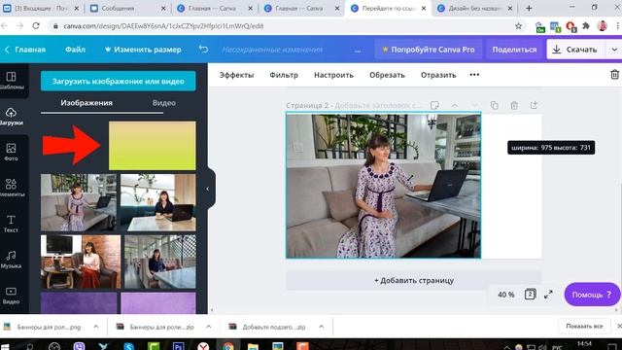Choose Обрезать to crop image

point(387,75)
